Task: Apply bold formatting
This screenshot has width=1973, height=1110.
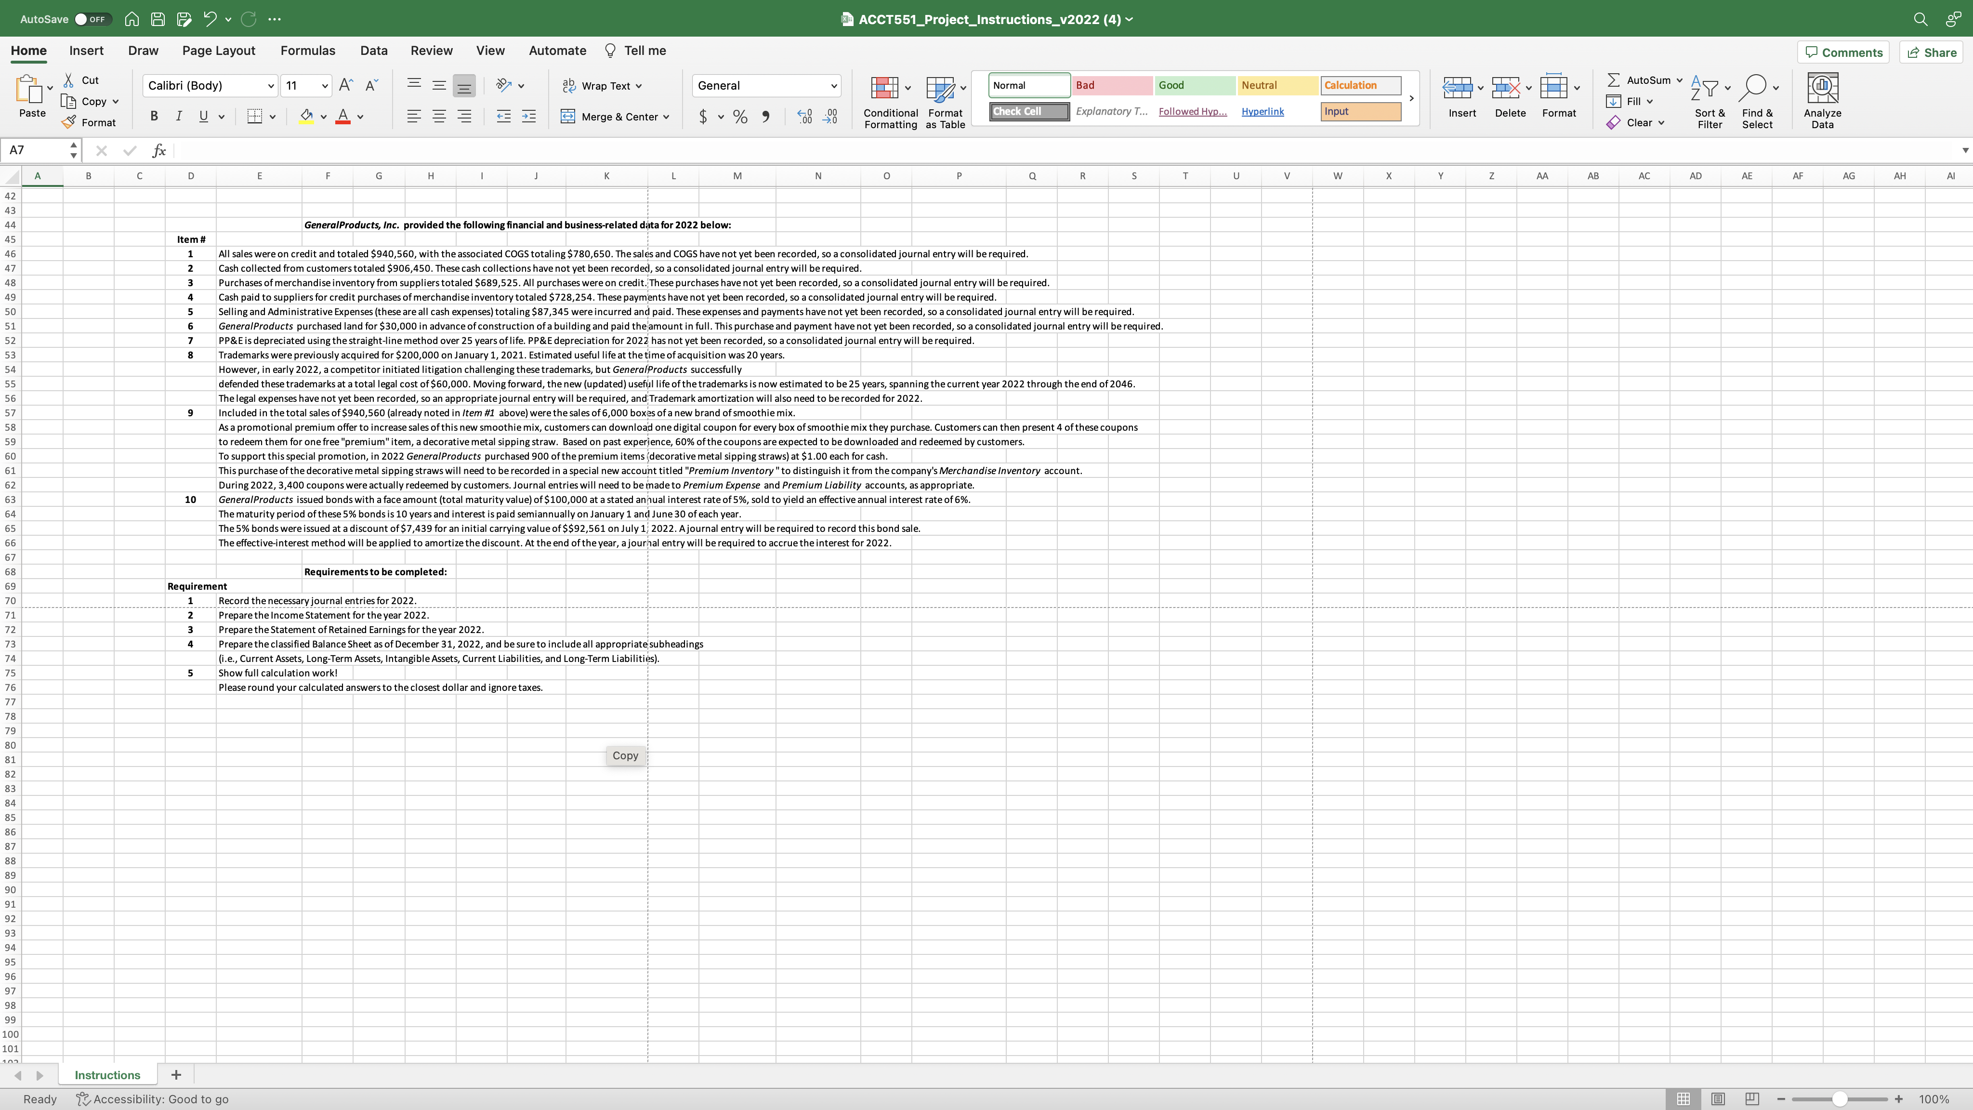Action: pyautogui.click(x=153, y=117)
